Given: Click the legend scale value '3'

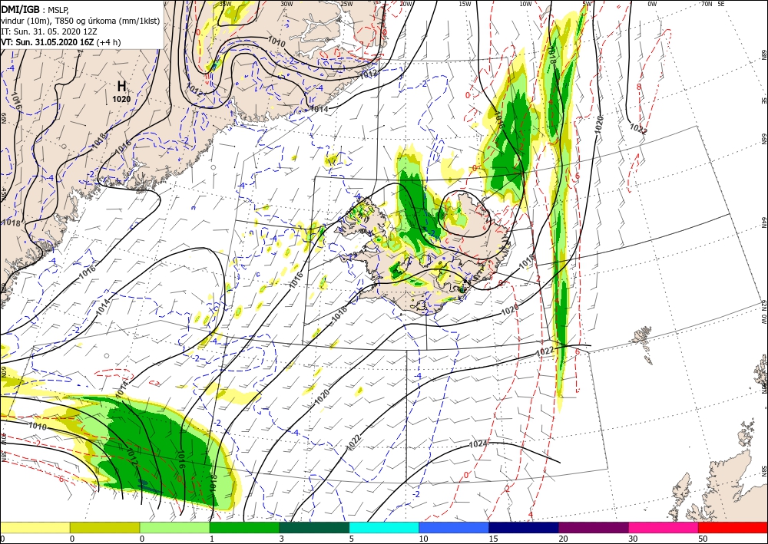Looking at the screenshot, I should pyautogui.click(x=282, y=539).
